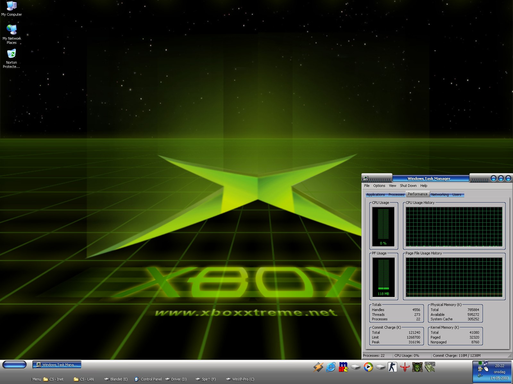Open the CS - LAN folder shortcut
This screenshot has height=384, width=513.
click(x=84, y=379)
